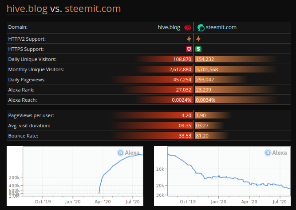The width and height of the screenshot is (296, 210).
Task: Select the Alexa Rank: label
Action: click(x=21, y=90)
